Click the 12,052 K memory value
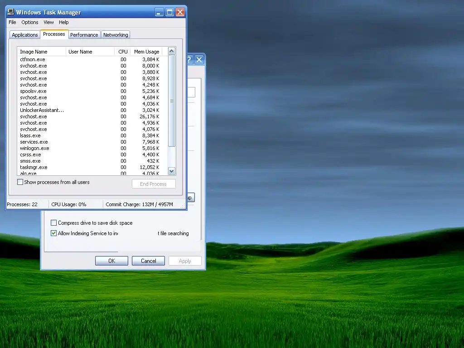The height and width of the screenshot is (348, 464). (150, 167)
